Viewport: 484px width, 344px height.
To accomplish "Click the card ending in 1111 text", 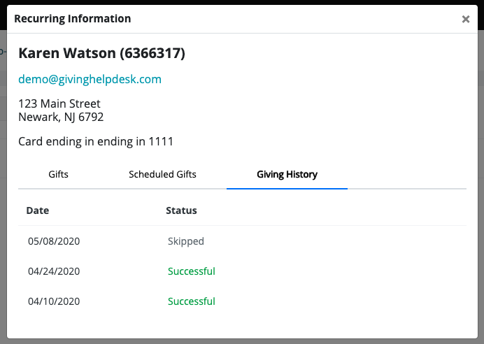I will click(96, 141).
